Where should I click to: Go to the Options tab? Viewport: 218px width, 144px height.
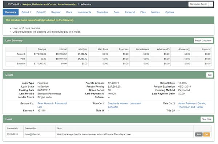pyautogui.click(x=169, y=12)
